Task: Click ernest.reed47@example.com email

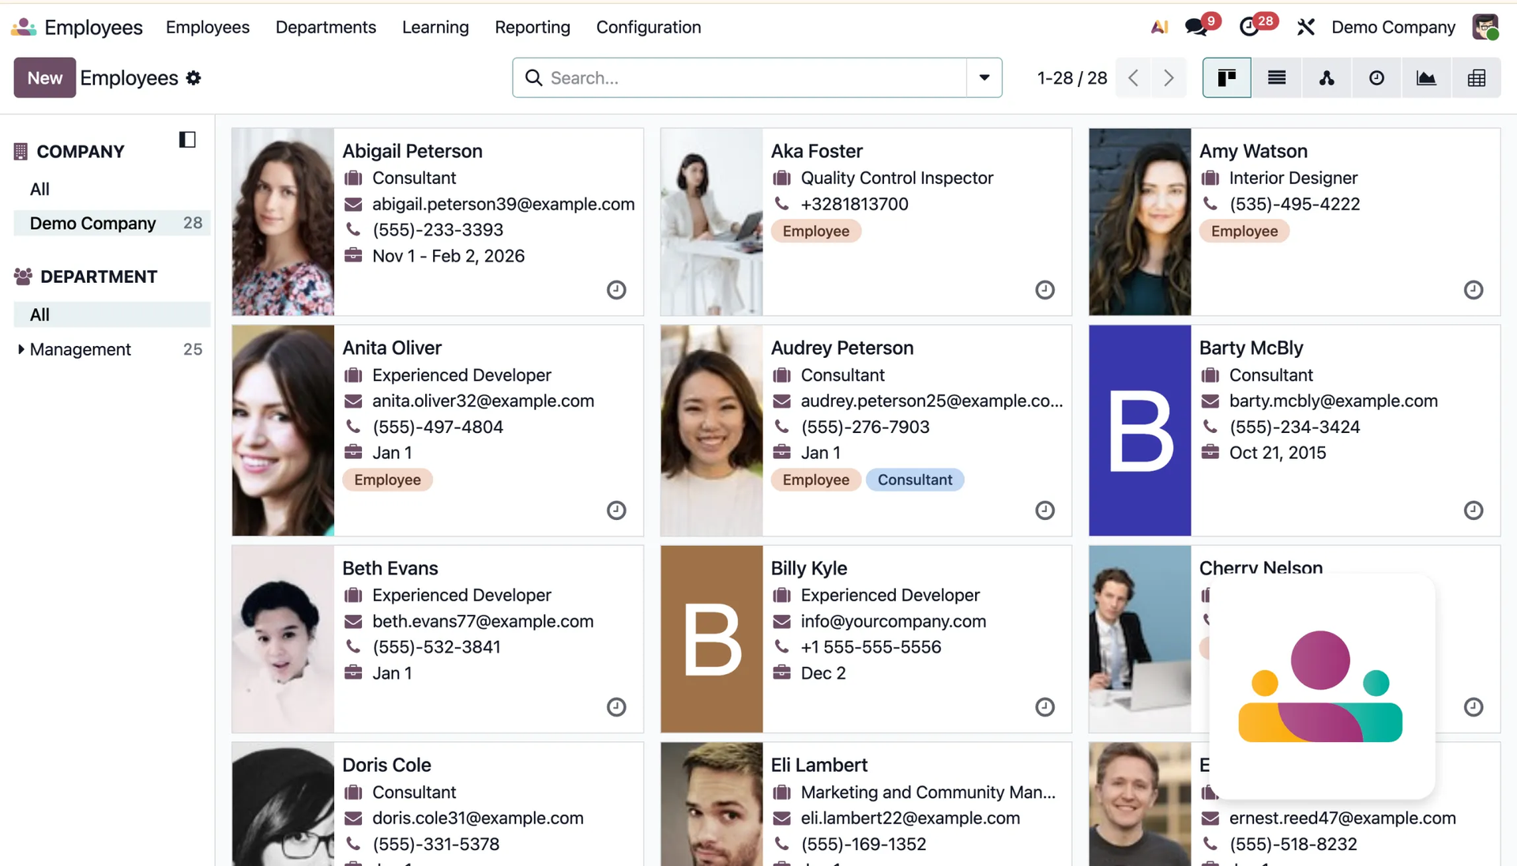Action: click(x=1342, y=818)
